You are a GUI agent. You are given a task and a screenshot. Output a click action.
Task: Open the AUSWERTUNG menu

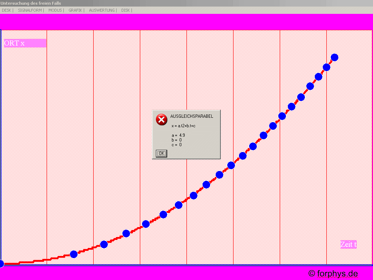pyautogui.click(x=102, y=10)
